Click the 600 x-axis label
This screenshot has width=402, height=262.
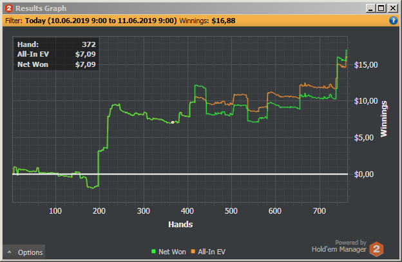275,211
